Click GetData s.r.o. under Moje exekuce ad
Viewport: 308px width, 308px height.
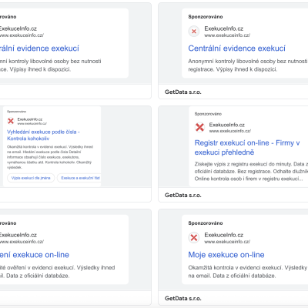click(183, 298)
